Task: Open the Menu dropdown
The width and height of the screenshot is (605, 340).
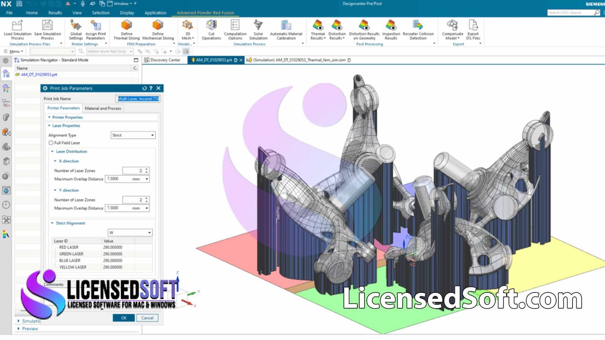Action: [14, 51]
